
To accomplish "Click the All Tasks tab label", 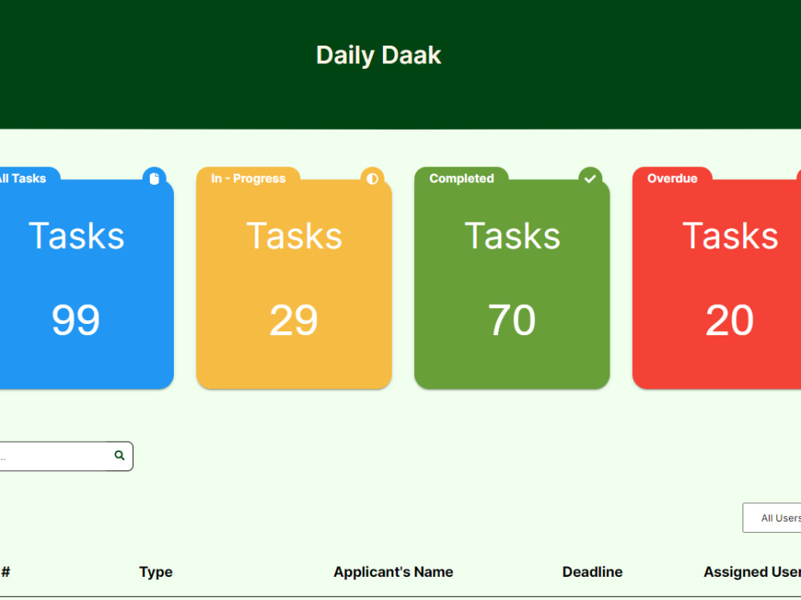I will click(x=23, y=178).
